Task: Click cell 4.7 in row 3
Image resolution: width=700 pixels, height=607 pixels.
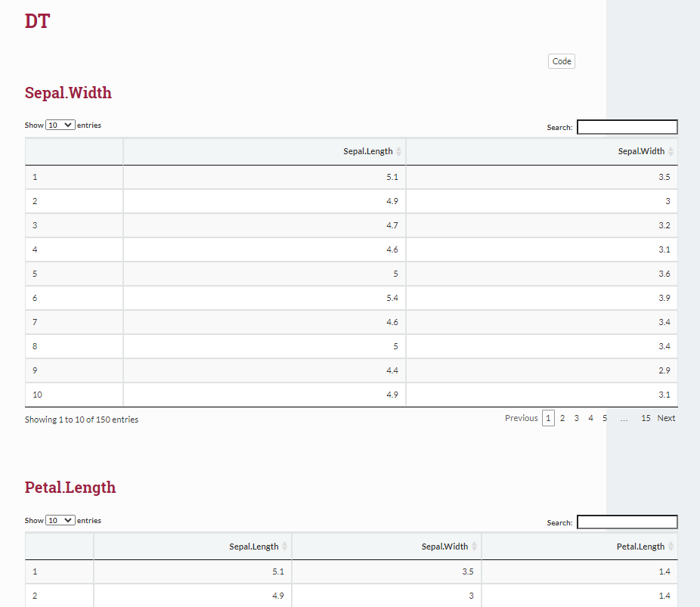Action: tap(392, 225)
